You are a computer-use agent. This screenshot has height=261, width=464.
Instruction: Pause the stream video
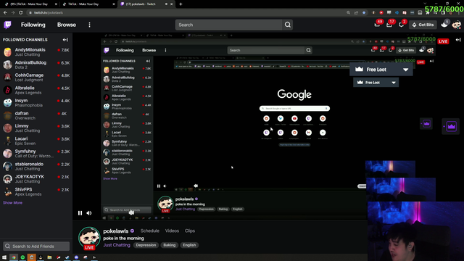pos(80,213)
